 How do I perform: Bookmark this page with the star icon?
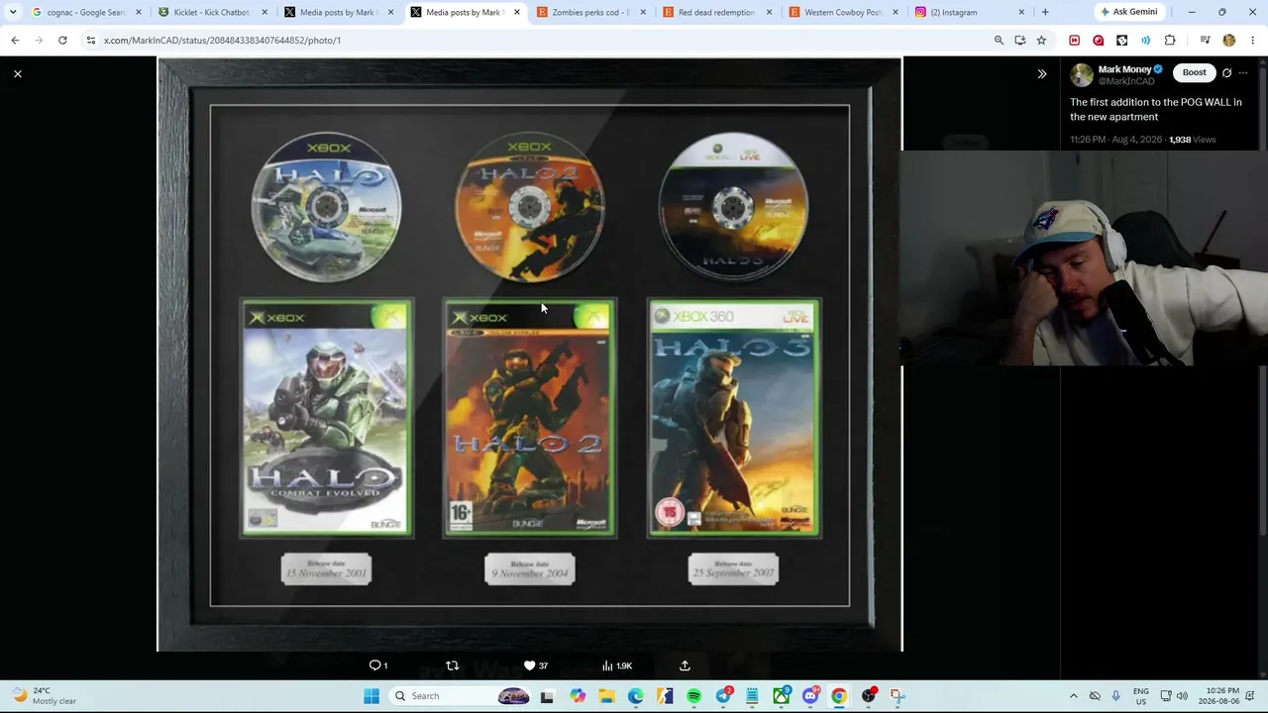[x=1041, y=40]
